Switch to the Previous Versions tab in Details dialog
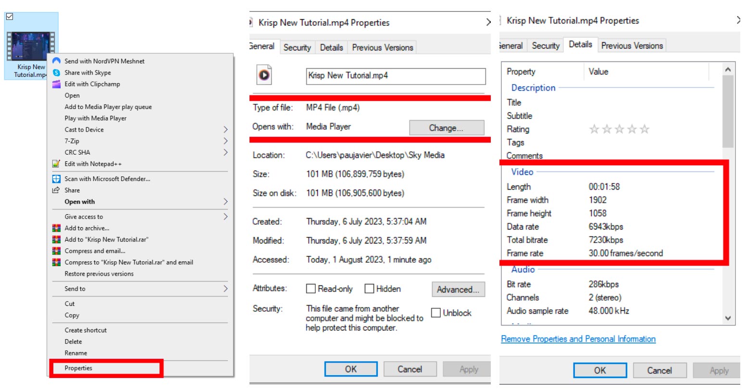 (x=632, y=46)
